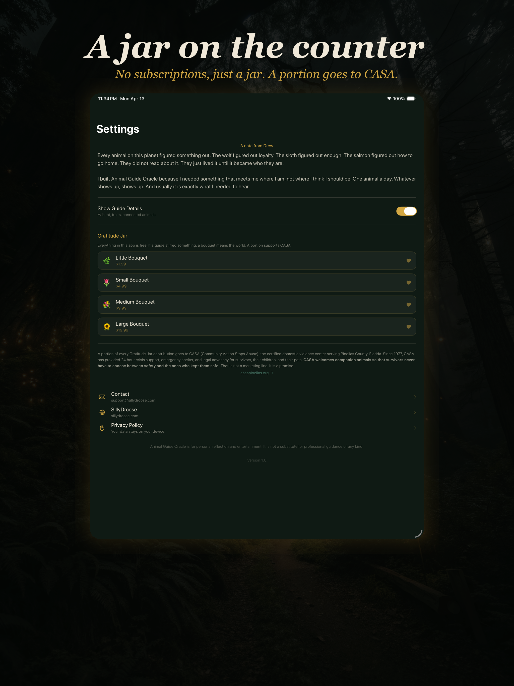
Task: Tap the heart icon on Small Bouquet
Action: [x=409, y=283]
